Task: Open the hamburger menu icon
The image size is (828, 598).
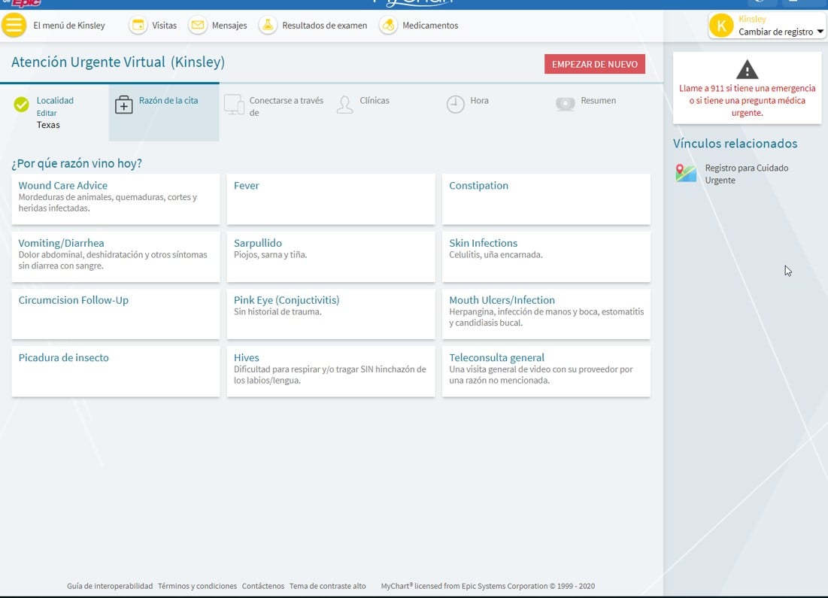Action: tap(15, 26)
